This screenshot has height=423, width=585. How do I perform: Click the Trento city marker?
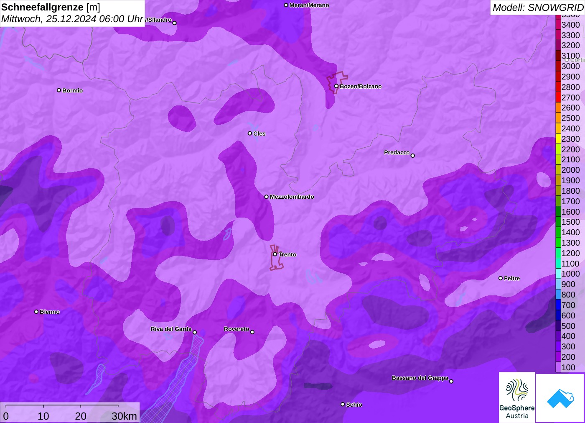[275, 254]
